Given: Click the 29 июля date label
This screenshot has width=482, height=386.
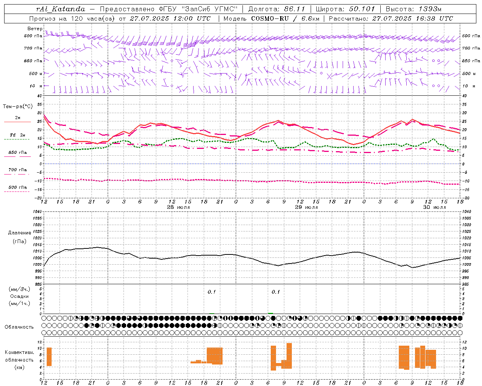Looking at the screenshot, I should tap(306, 207).
